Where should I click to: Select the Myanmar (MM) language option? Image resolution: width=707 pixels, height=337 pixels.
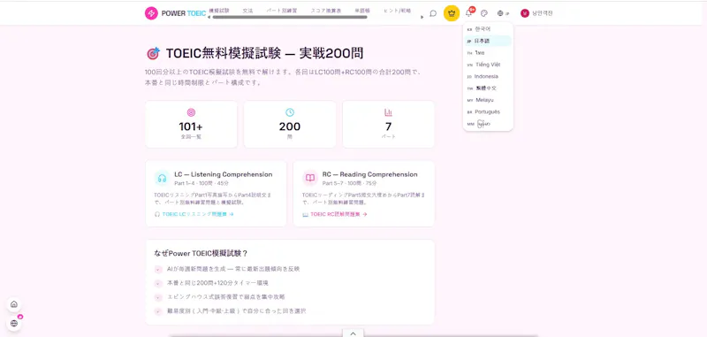488,124
